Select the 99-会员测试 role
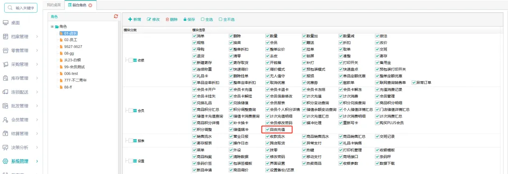Viewport: 508px width, 174px height. coord(74,67)
